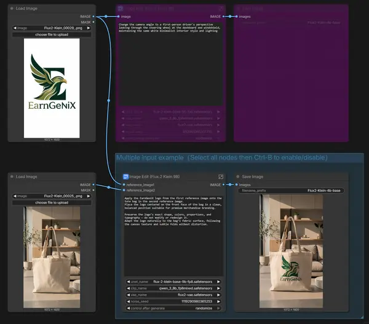Select next image after Flux2-Klein_00029_.png
Viewport: 369px width, 324px height.
coord(89,28)
